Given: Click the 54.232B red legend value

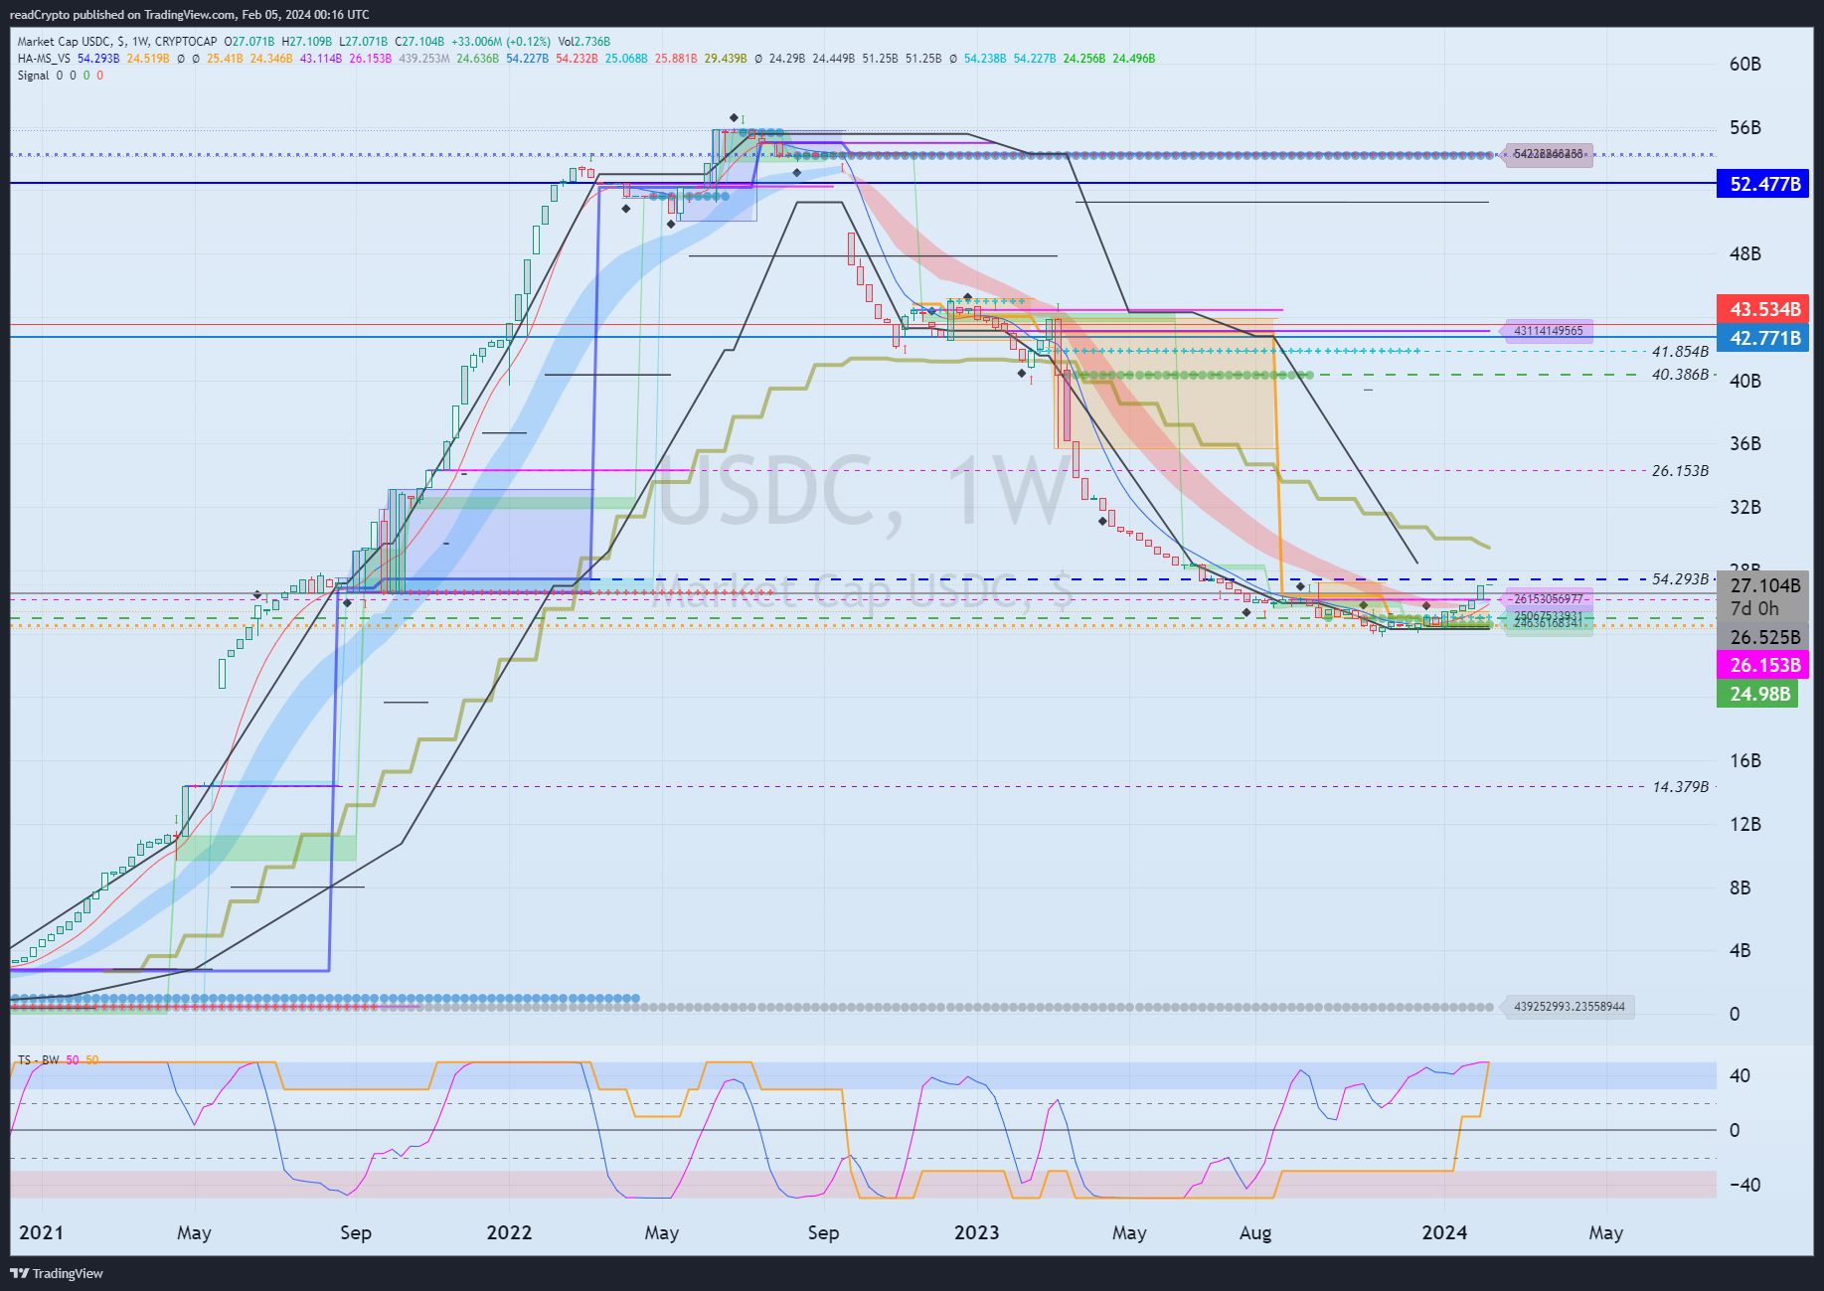Looking at the screenshot, I should point(577,59).
